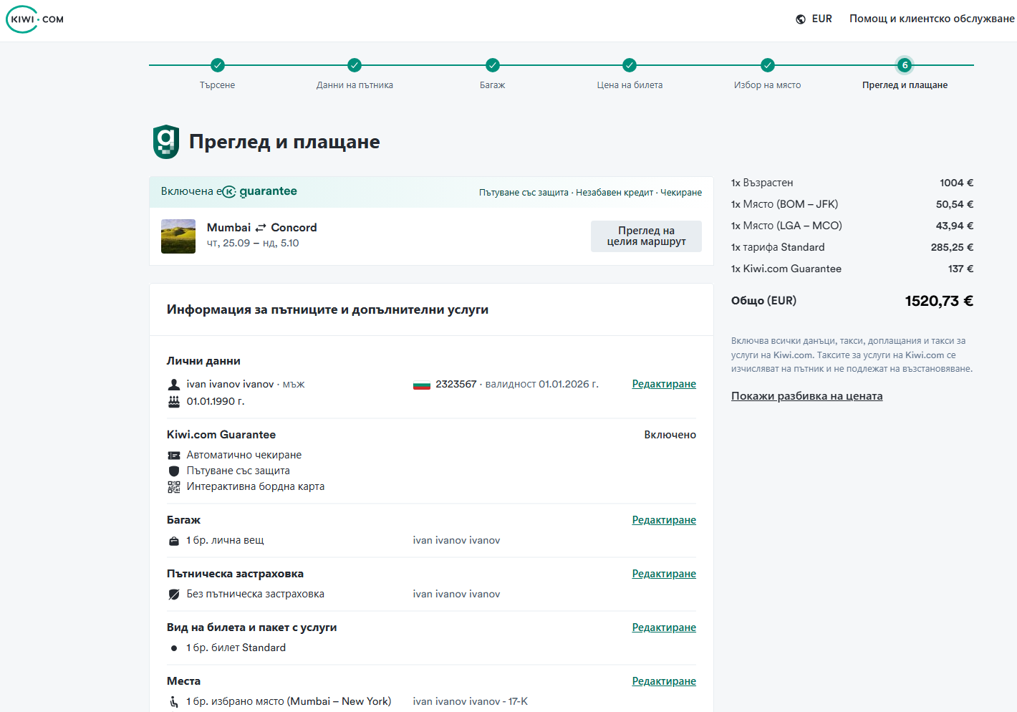Edit Пътническа застраховка via Редактиране
The width and height of the screenshot is (1017, 712).
[x=664, y=574]
